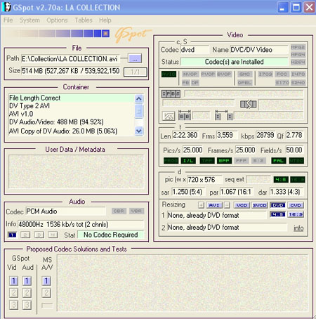Click the CBR audio indicator
The width and height of the screenshot is (316, 319).
[x=119, y=211]
